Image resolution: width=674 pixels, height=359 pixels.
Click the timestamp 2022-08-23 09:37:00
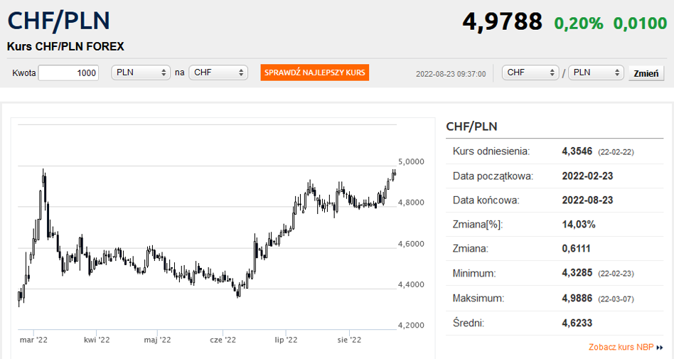pyautogui.click(x=451, y=74)
